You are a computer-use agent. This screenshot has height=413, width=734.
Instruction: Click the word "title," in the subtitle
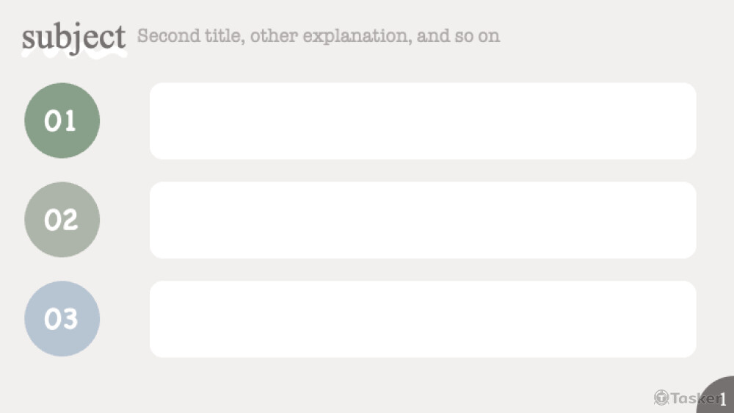(x=220, y=35)
